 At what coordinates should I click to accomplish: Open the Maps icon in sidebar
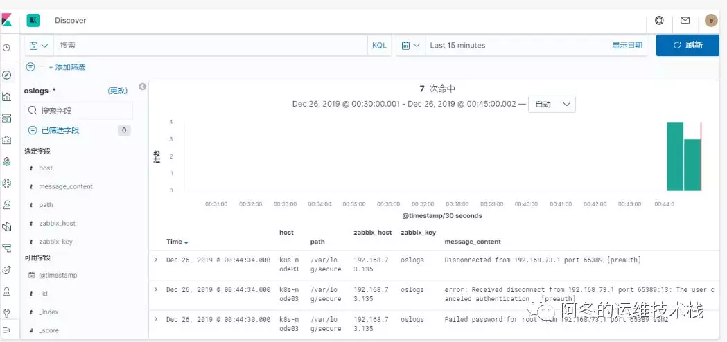point(6,161)
